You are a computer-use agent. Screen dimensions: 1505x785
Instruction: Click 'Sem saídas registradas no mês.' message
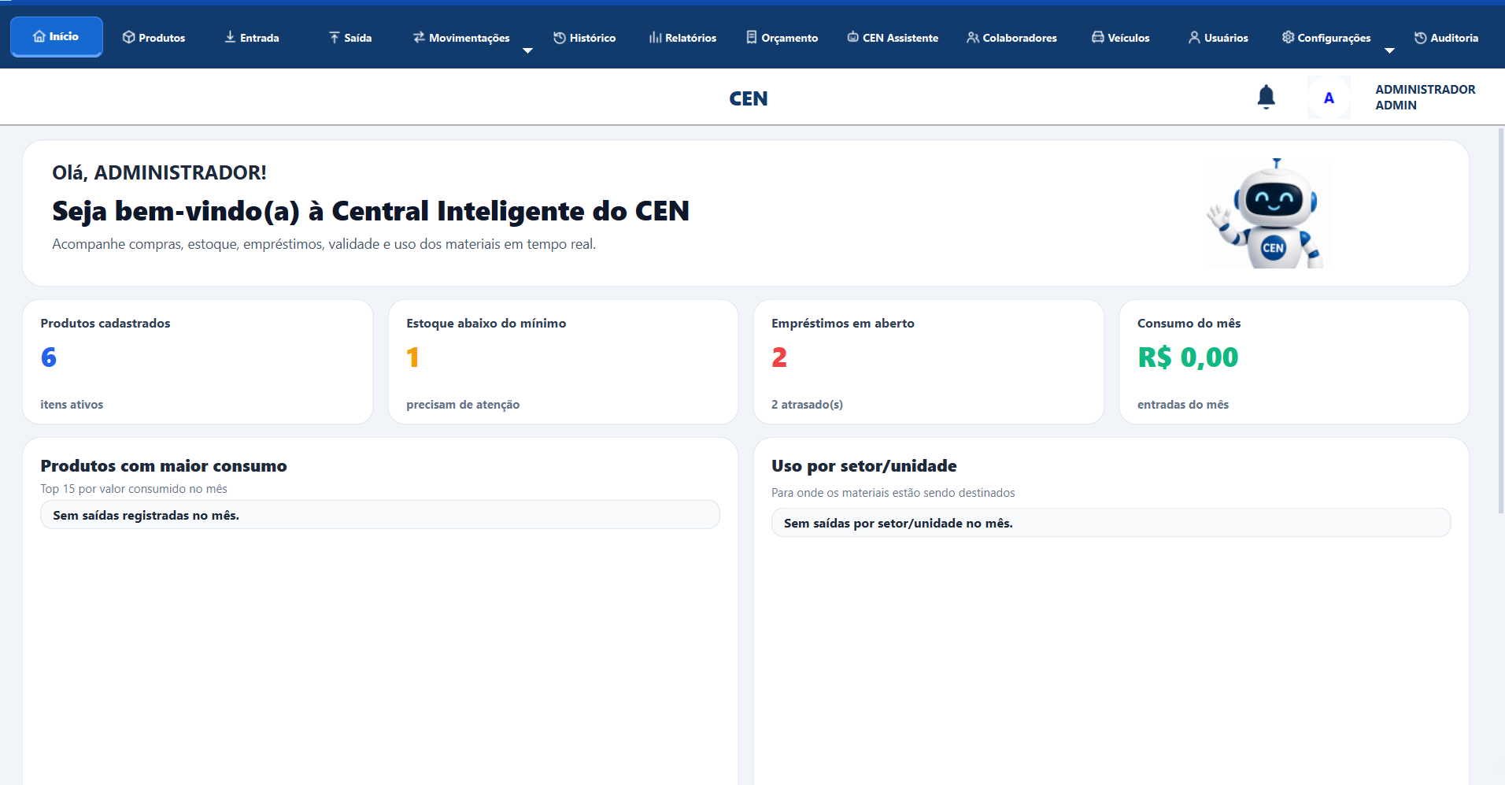pos(380,515)
